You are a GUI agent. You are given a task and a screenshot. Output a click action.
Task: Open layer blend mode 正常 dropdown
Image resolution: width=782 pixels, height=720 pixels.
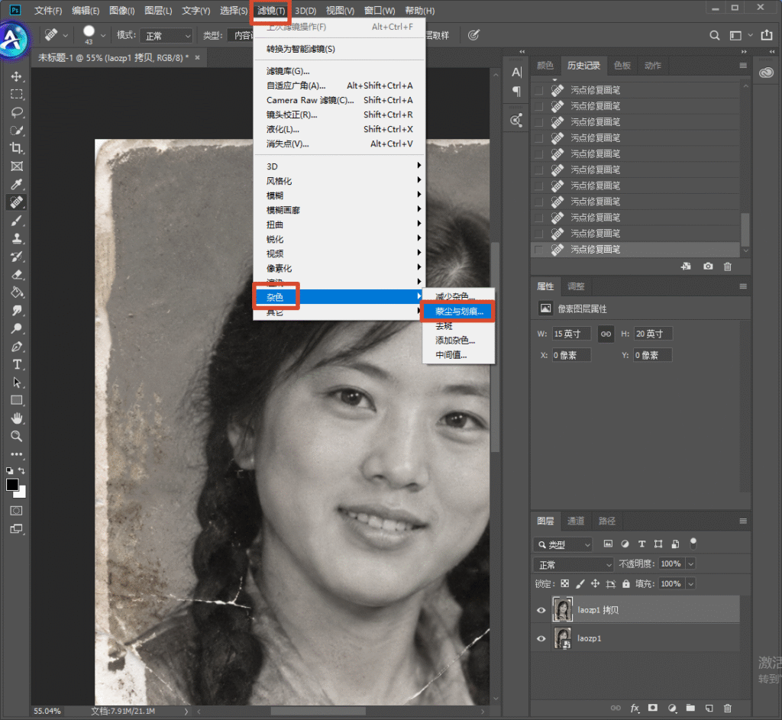click(x=574, y=564)
